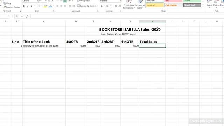Apply the Calculation cell style
This screenshot has height=126, width=224.
click(174, 5)
